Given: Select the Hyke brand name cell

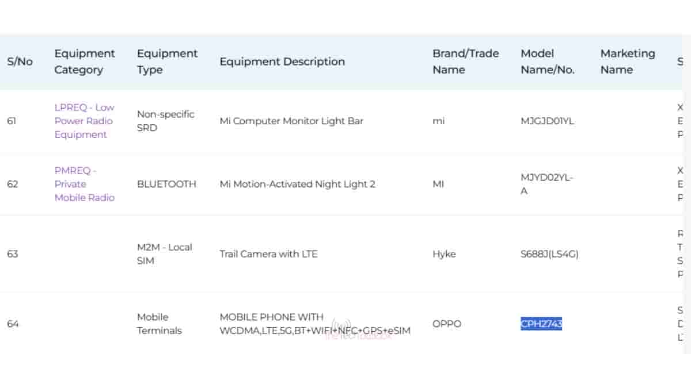Looking at the screenshot, I should click(x=444, y=253).
